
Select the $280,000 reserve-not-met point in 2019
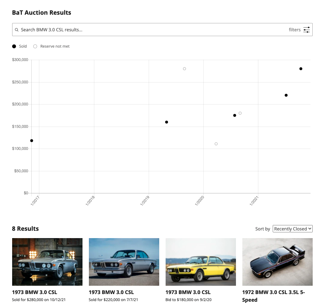(184, 69)
